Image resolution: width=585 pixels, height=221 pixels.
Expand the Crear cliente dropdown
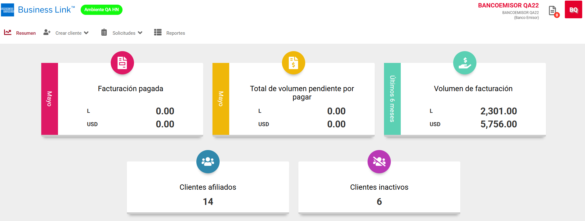coord(69,33)
